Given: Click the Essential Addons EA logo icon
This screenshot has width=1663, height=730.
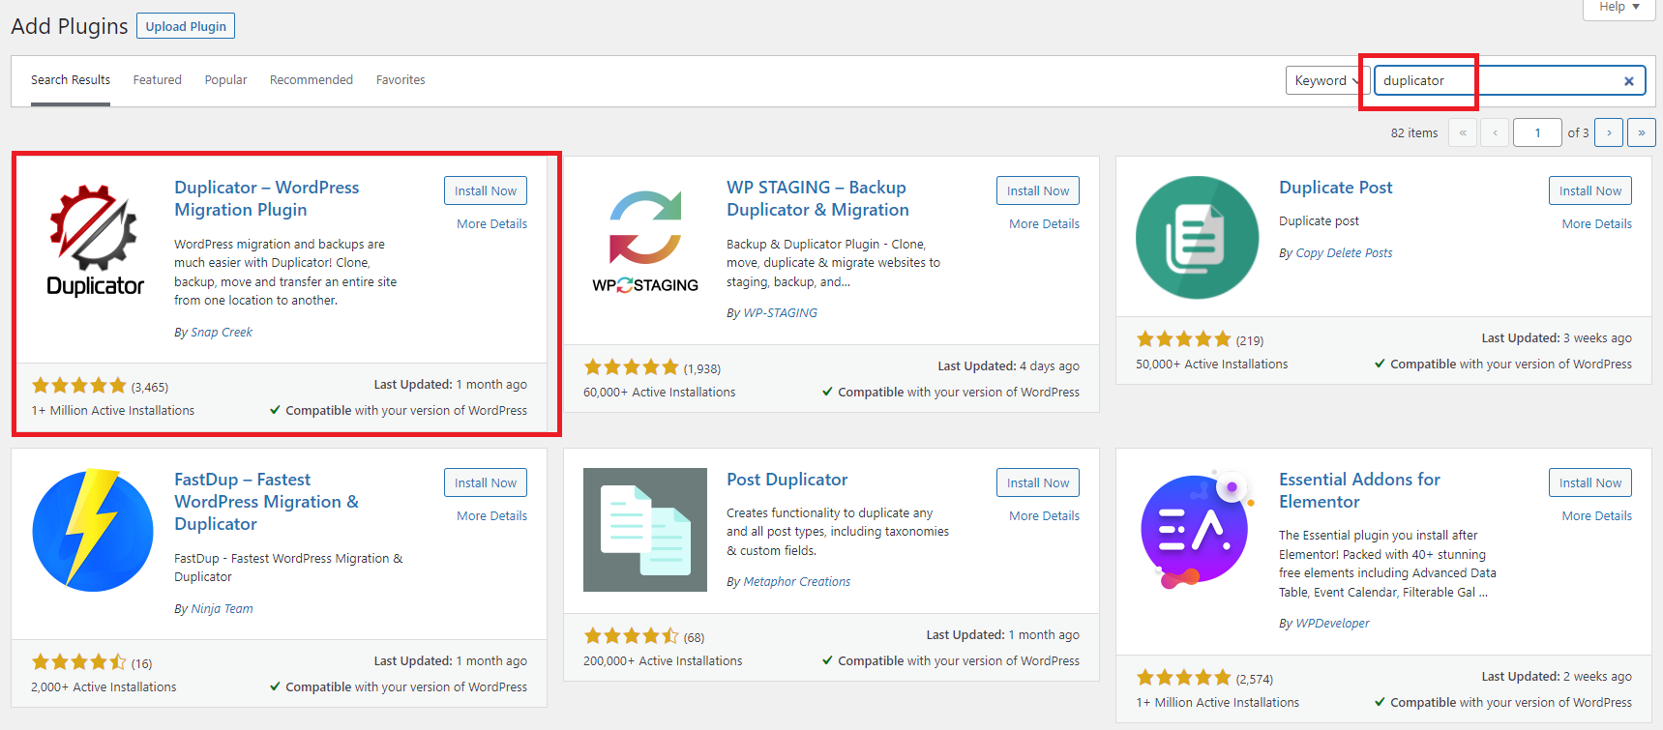Looking at the screenshot, I should pyautogui.click(x=1197, y=530).
